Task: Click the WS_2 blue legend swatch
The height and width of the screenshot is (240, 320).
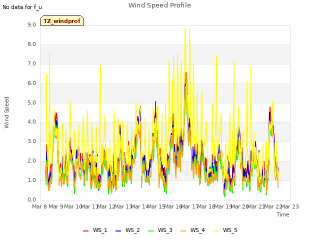Action: [x=118, y=230]
